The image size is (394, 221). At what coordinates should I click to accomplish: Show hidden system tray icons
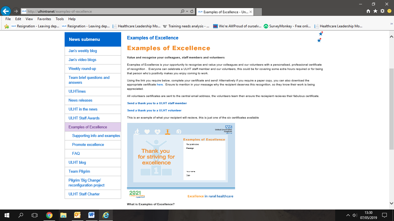(348, 215)
